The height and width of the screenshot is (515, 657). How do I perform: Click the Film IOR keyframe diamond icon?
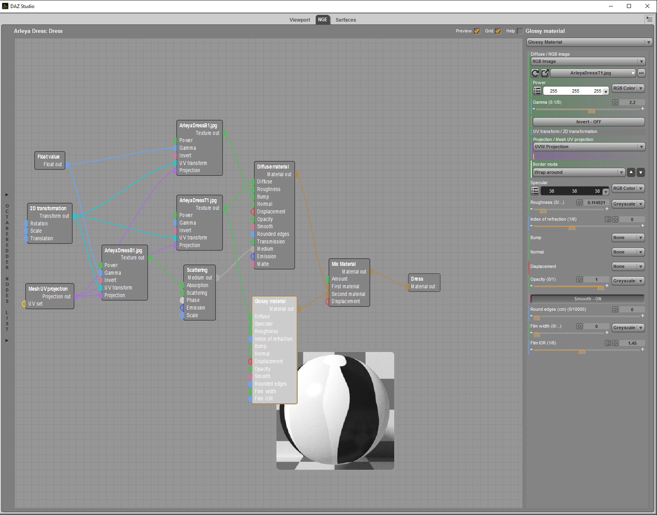tap(615, 343)
